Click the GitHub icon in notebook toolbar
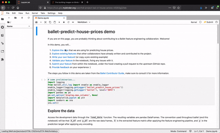The image size is (220, 133). 216,22
